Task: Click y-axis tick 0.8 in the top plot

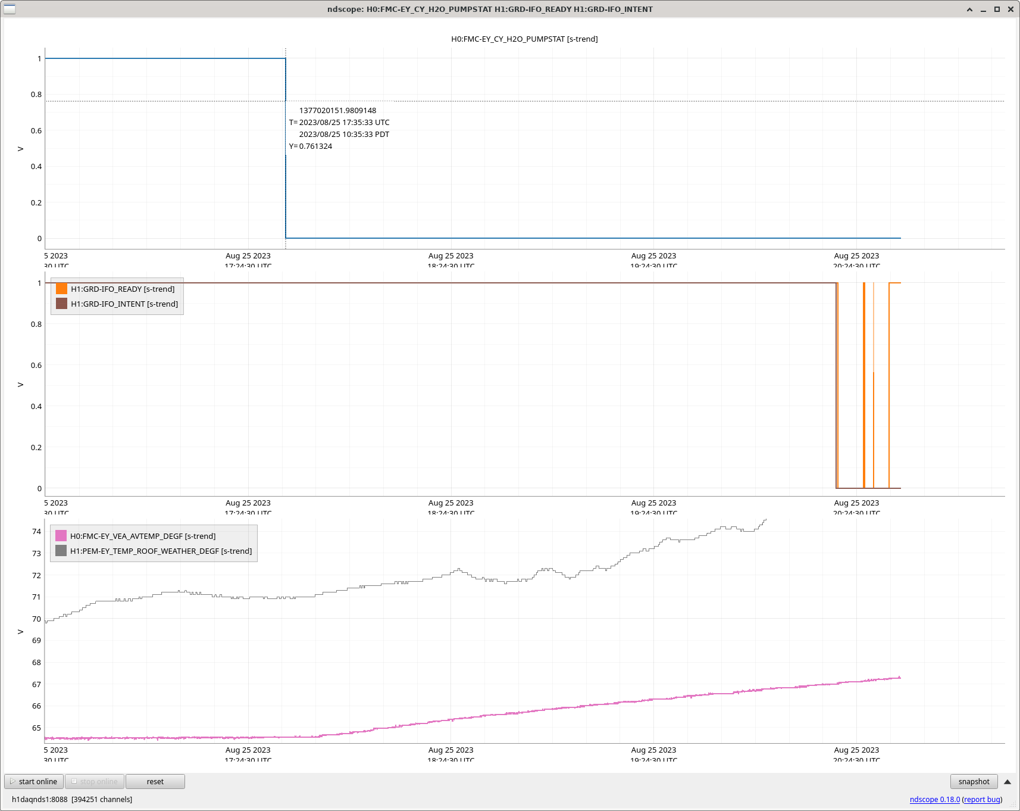Action: point(36,94)
